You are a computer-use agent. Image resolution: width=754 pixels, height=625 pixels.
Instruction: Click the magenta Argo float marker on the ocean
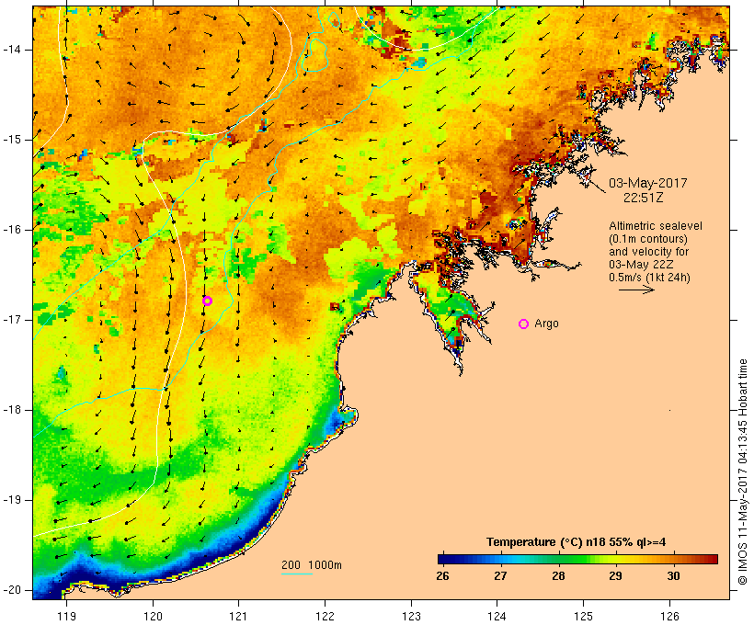click(x=207, y=301)
